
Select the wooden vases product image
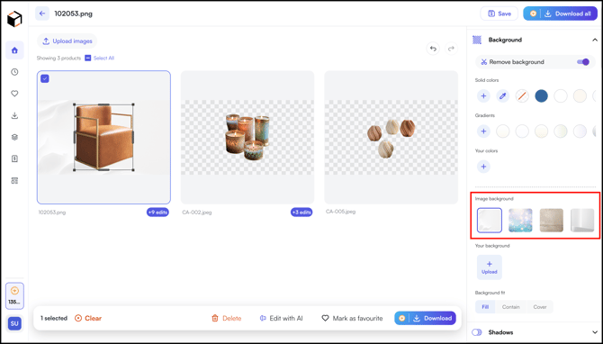(x=391, y=137)
